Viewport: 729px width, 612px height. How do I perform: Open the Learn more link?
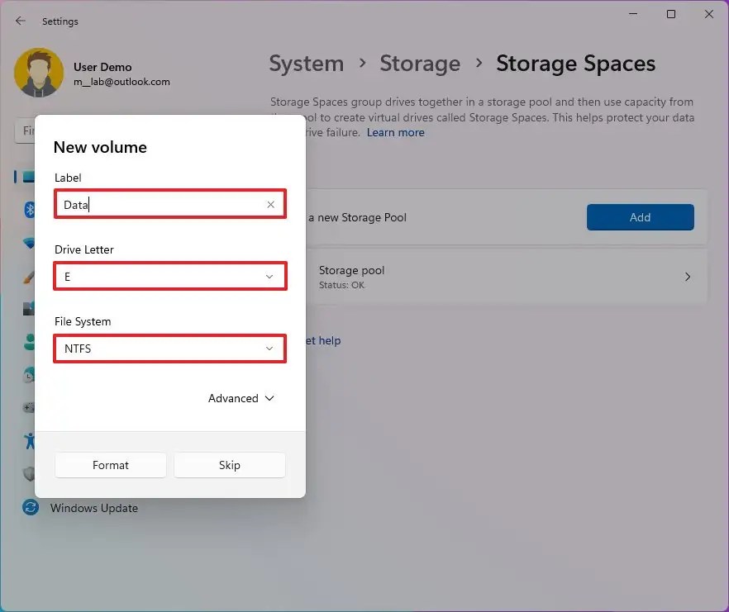pos(395,132)
